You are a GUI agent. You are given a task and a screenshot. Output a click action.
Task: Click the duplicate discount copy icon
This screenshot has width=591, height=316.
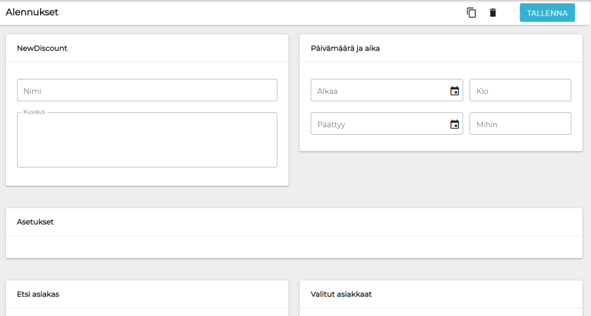[x=471, y=12]
